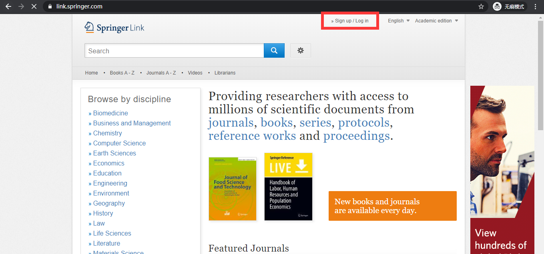Go to the Home nav item

pos(91,73)
